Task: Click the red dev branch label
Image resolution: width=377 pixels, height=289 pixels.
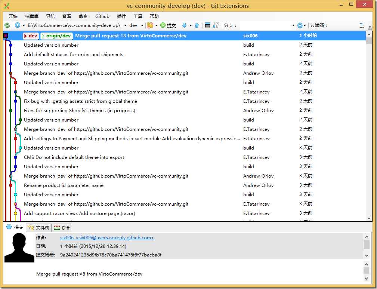Action: (x=31, y=36)
